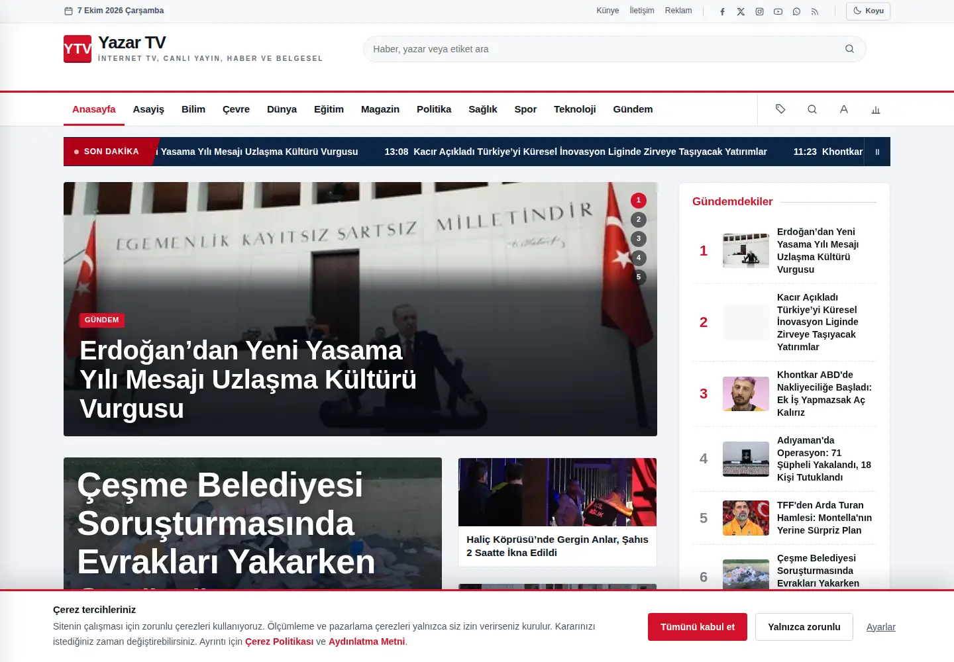Open Spor category

point(525,109)
